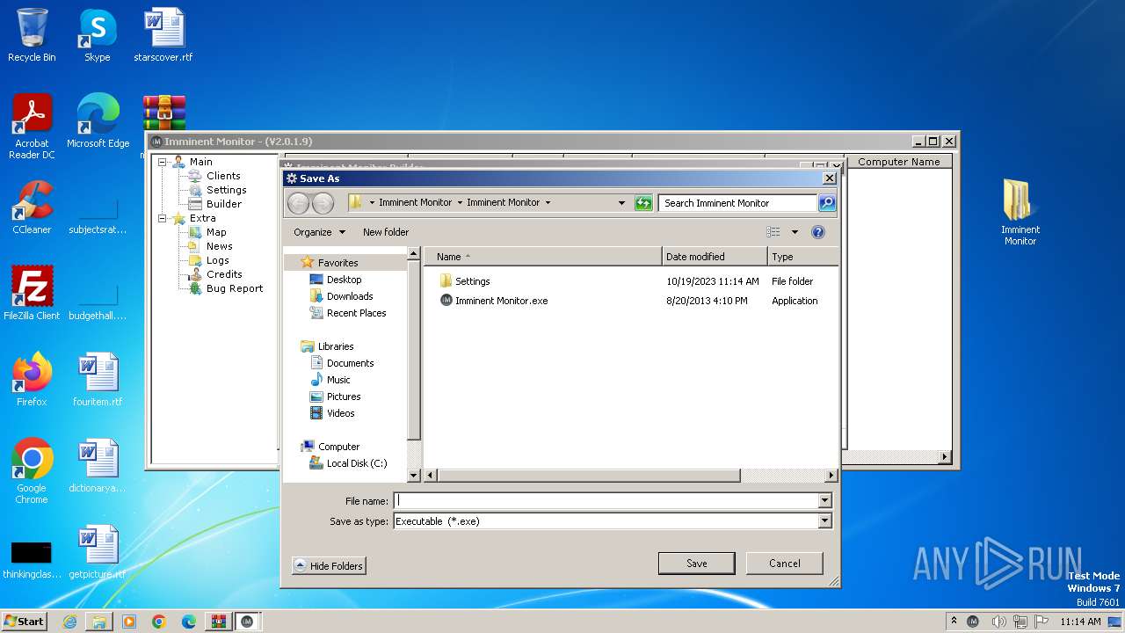The width and height of the screenshot is (1125, 633).
Task: Click the volume tray icon
Action: coord(998,622)
